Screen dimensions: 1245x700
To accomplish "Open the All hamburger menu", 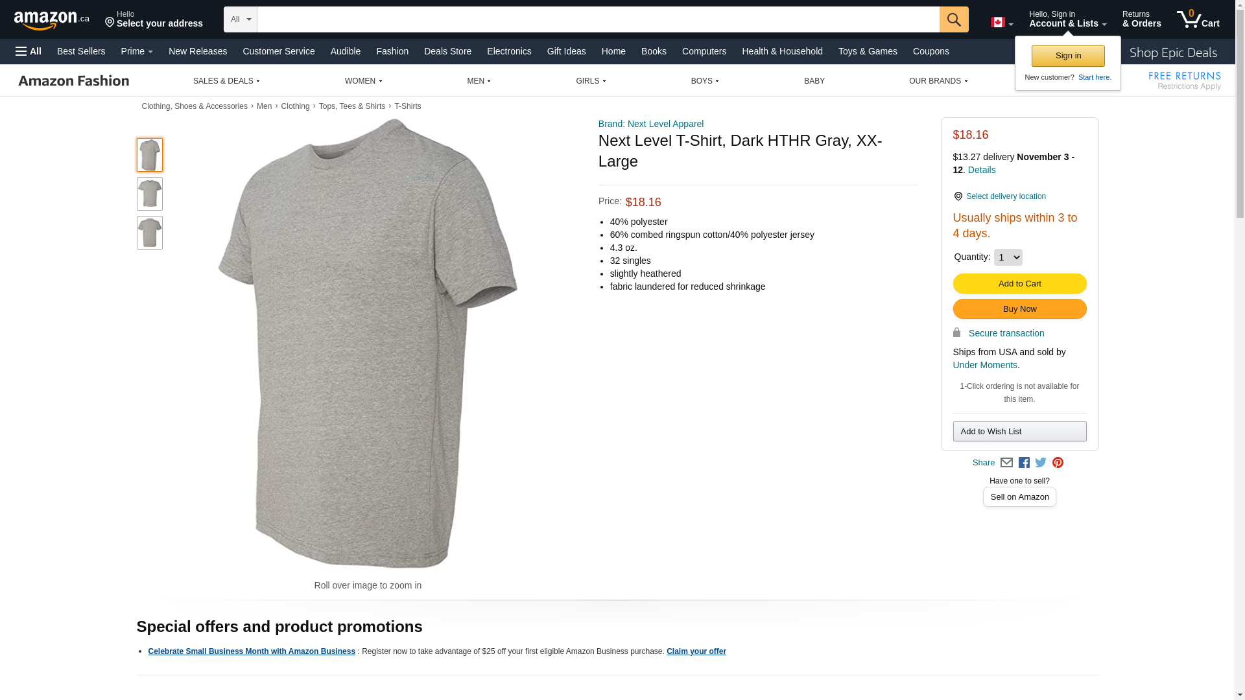I will (29, 51).
